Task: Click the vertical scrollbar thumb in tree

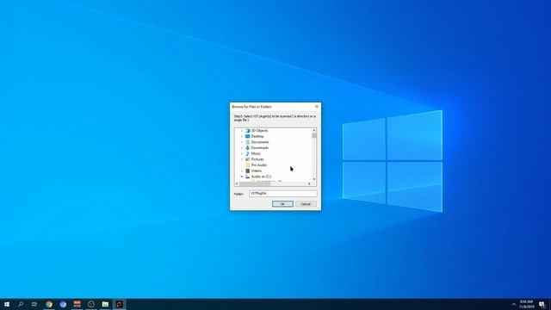Action: click(x=313, y=135)
